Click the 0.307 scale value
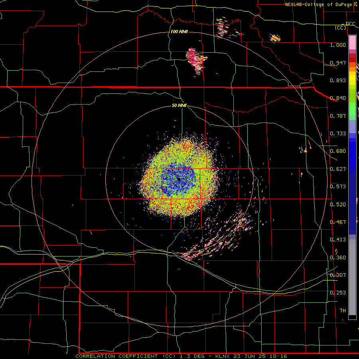The image size is (359, 359). [x=338, y=275]
